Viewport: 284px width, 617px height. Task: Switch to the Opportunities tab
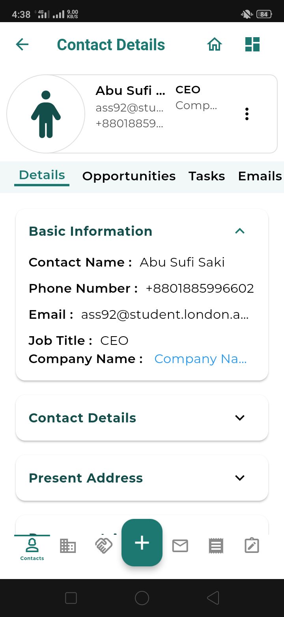point(129,176)
